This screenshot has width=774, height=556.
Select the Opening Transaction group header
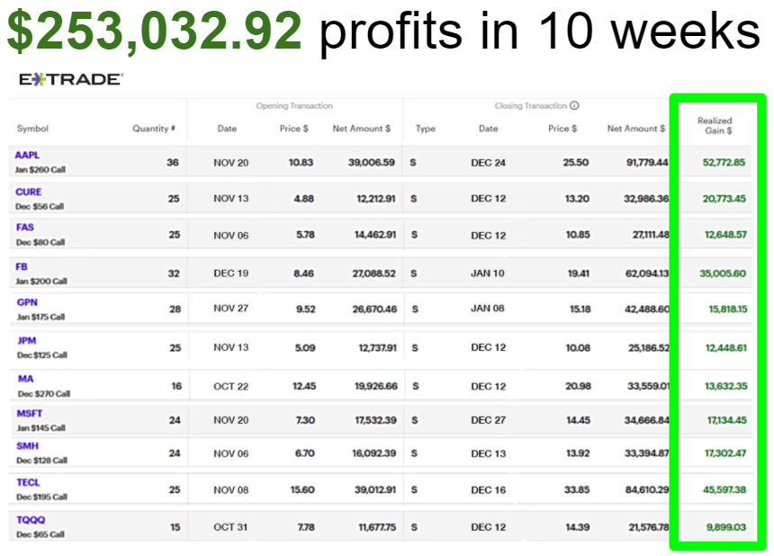[294, 106]
